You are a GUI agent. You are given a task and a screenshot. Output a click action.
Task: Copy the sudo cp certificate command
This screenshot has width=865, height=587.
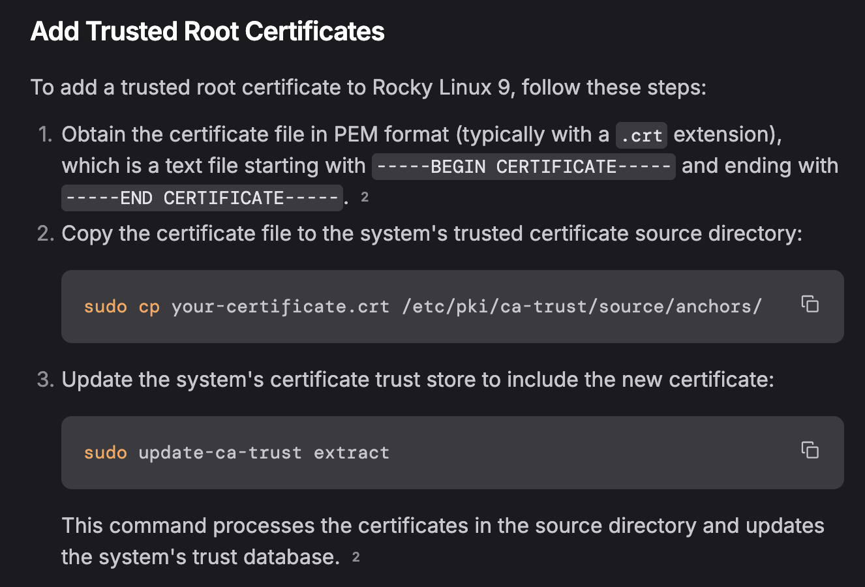coord(810,304)
